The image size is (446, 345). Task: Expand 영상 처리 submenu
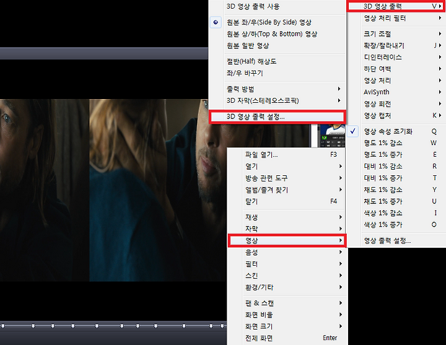pos(396,81)
